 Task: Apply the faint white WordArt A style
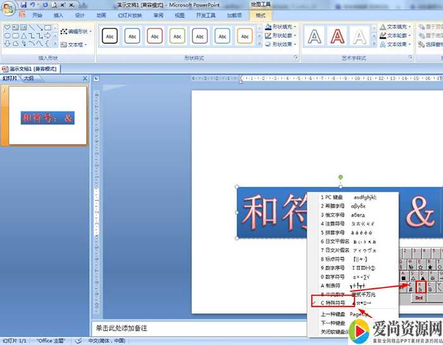coord(359,36)
